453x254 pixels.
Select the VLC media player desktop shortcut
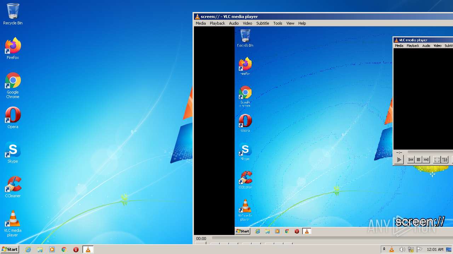[x=13, y=224]
